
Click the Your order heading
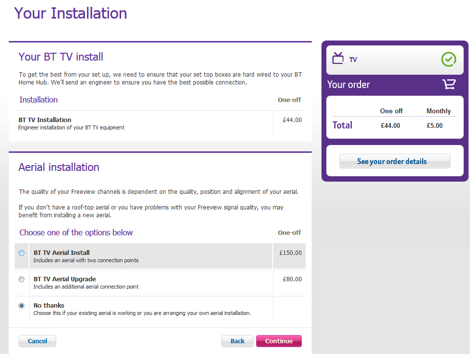tap(348, 84)
